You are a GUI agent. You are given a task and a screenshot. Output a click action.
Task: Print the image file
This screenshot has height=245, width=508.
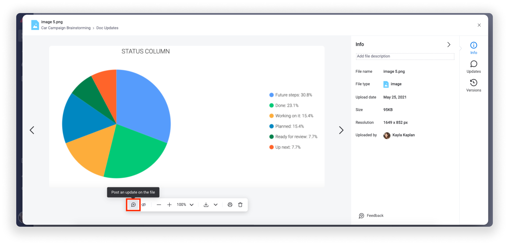230,205
